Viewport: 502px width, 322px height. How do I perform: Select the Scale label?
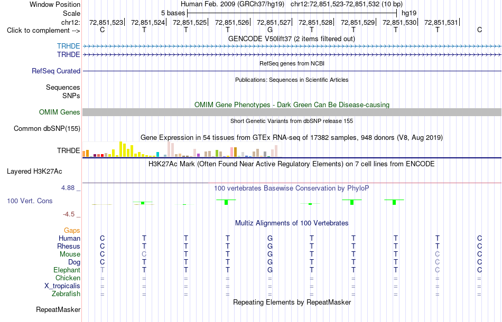click(72, 13)
